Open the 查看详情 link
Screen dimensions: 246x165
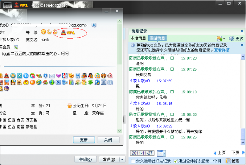pos(222,50)
